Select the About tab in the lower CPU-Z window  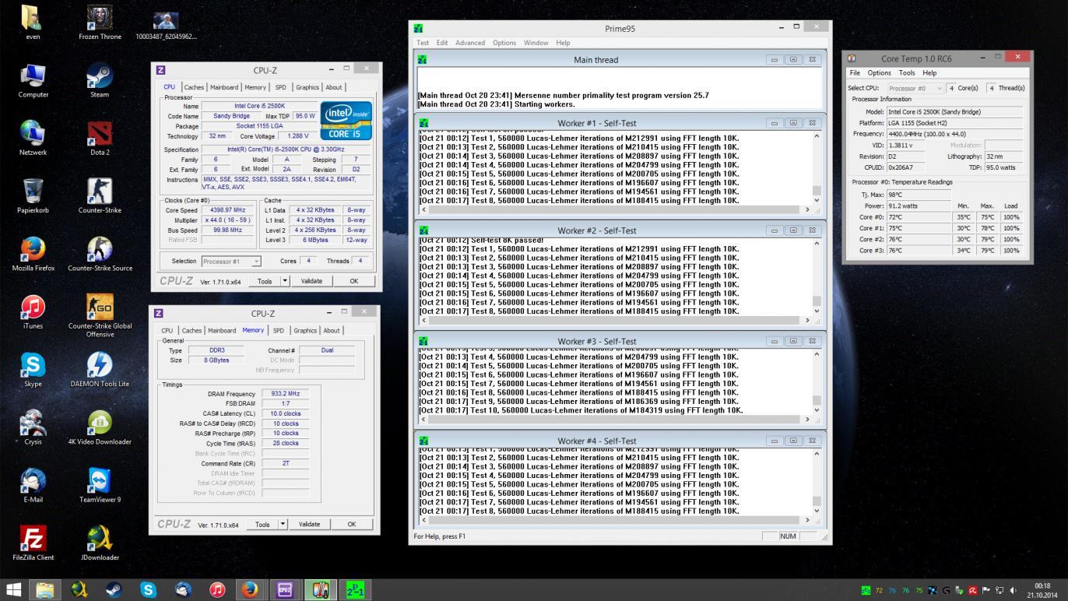coord(332,330)
